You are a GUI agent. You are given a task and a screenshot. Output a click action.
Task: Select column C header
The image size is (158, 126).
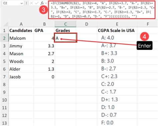coord(65,24)
